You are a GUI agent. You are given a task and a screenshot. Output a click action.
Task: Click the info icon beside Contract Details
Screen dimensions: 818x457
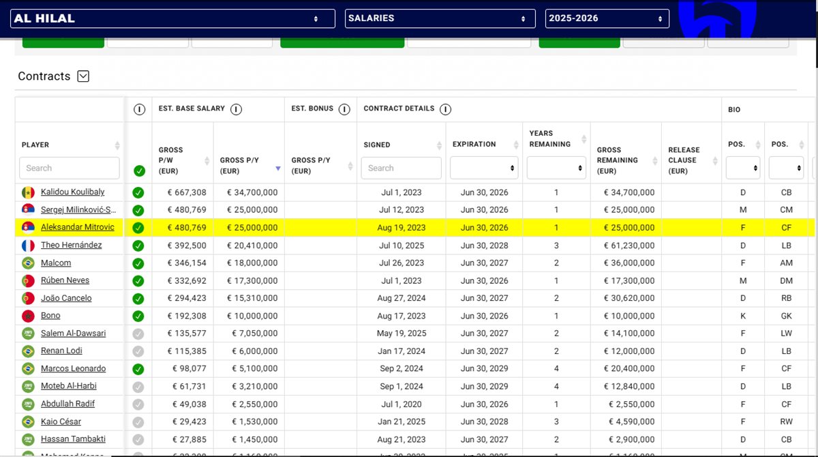point(445,109)
